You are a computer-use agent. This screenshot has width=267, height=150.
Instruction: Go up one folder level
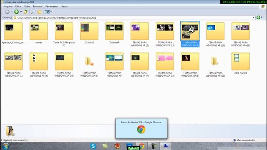(26, 12)
